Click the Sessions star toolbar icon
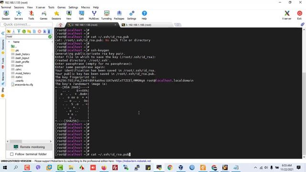This screenshot has height=172, width=306. click(56, 15)
